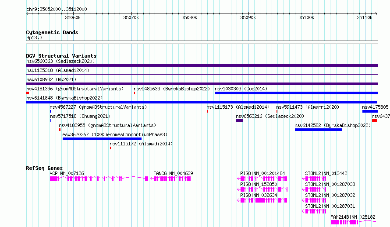The image size is (390, 227).
Task: Click the Cytogenetic Bands track title
Action: click(52, 32)
